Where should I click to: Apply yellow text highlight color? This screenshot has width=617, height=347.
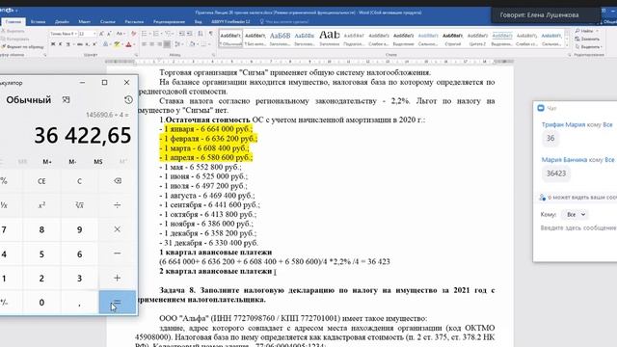tap(117, 44)
